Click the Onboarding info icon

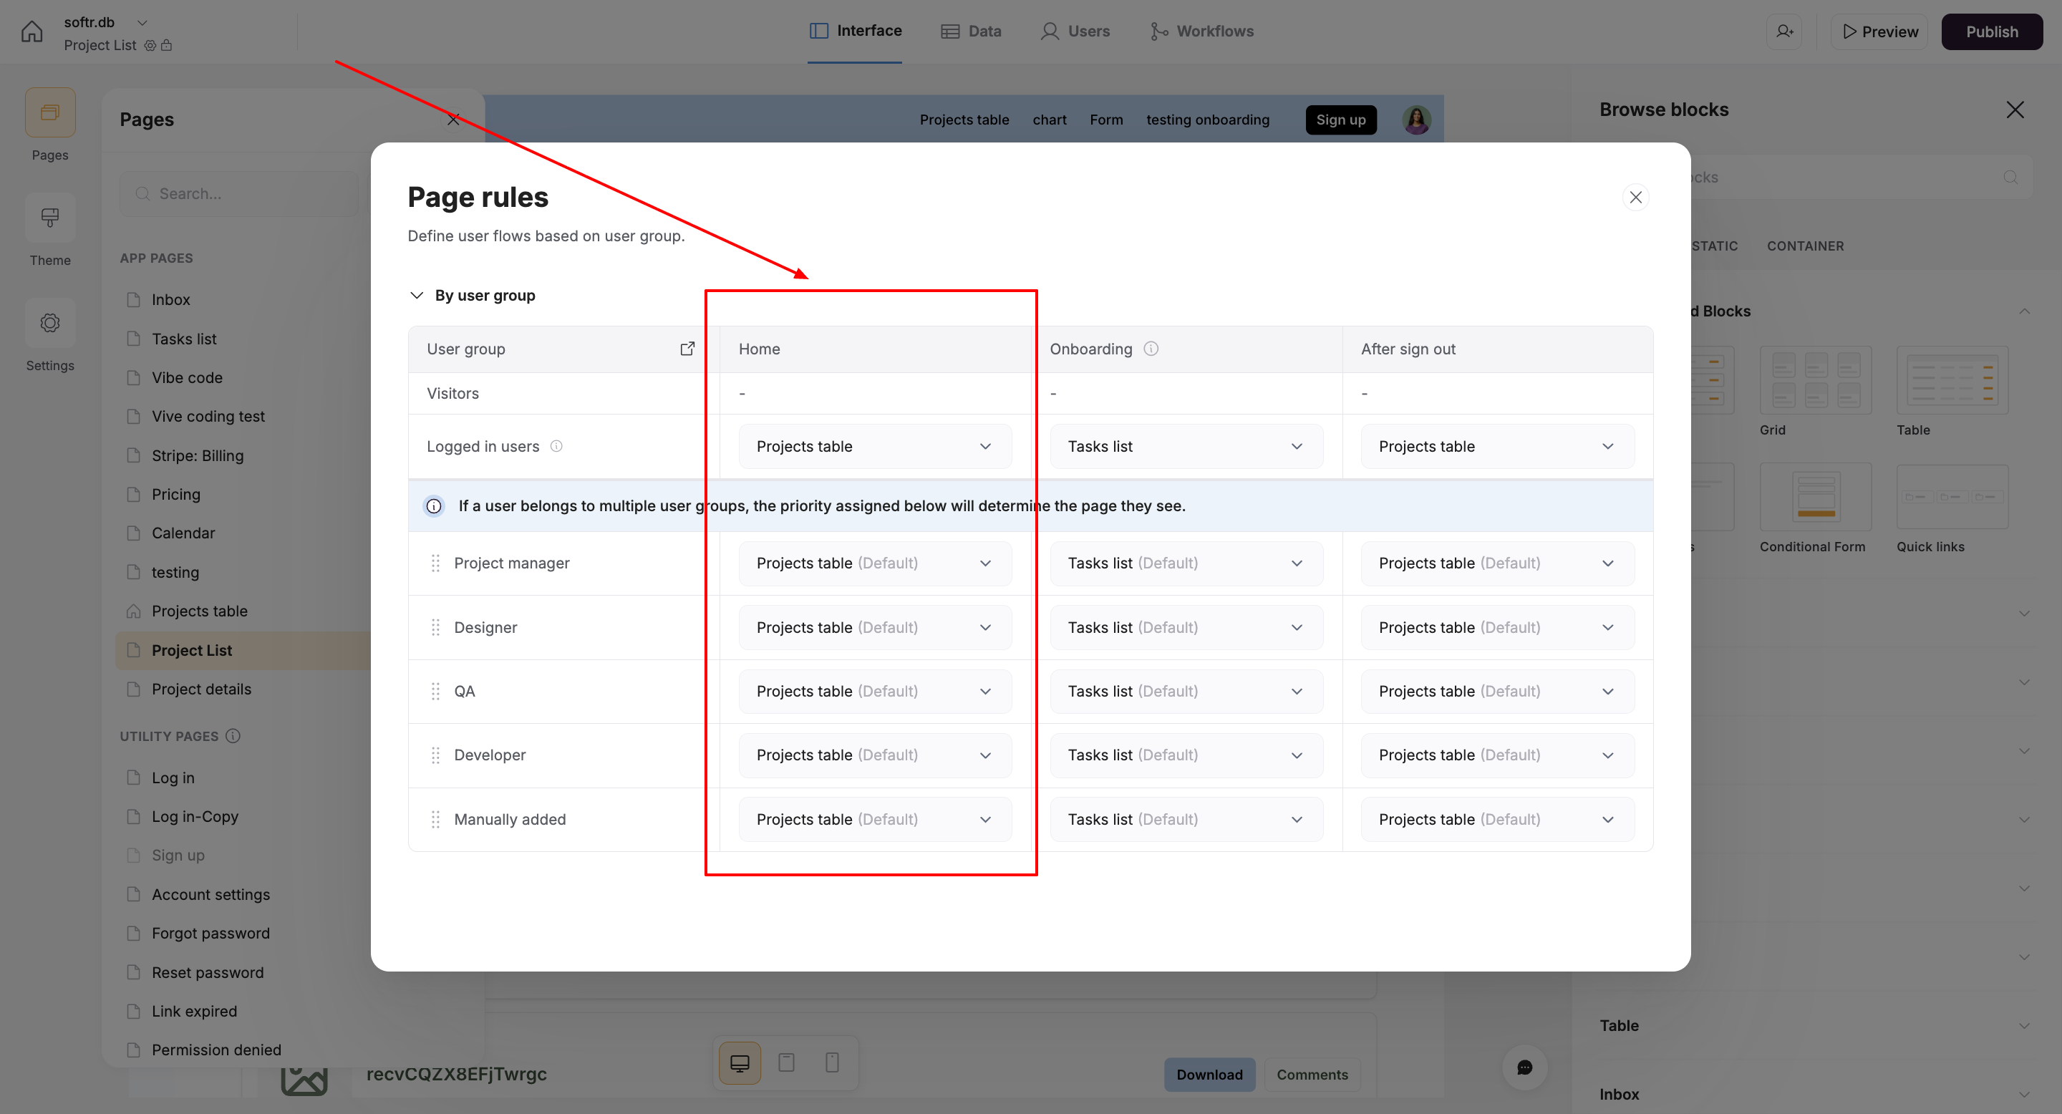click(1151, 349)
